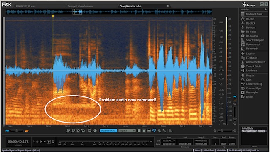Open the Replace mode dropdown
The image size is (270, 152).
pos(127,131)
